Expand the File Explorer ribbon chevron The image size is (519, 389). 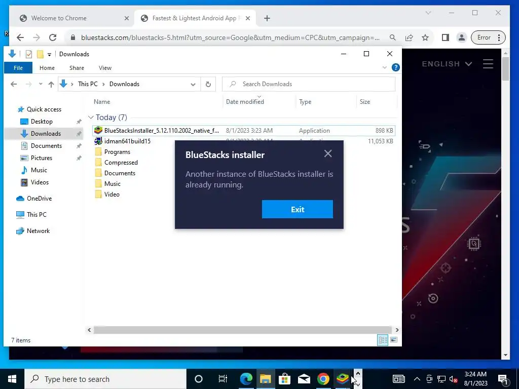[384, 67]
